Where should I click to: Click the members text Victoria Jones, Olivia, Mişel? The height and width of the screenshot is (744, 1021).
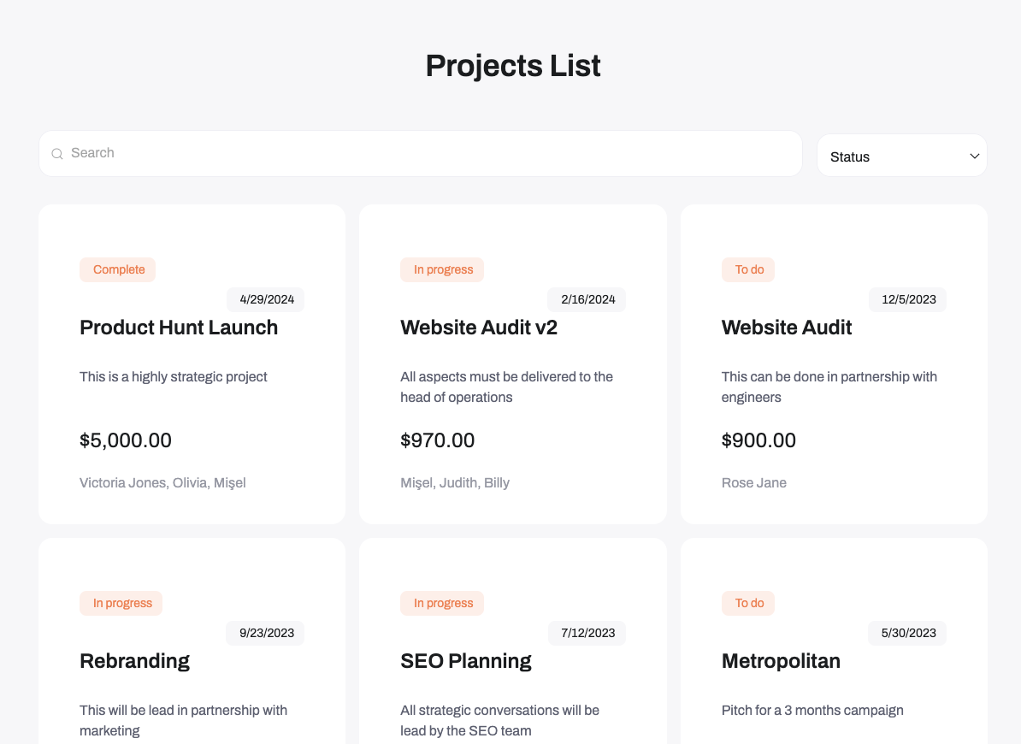click(162, 483)
